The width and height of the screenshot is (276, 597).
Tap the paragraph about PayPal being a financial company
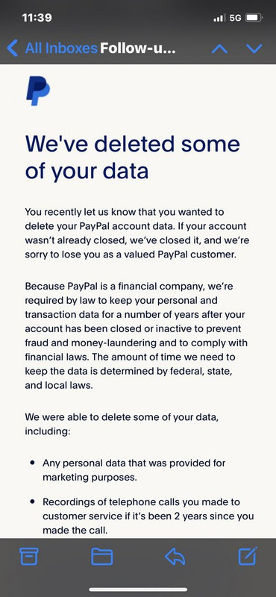136,335
